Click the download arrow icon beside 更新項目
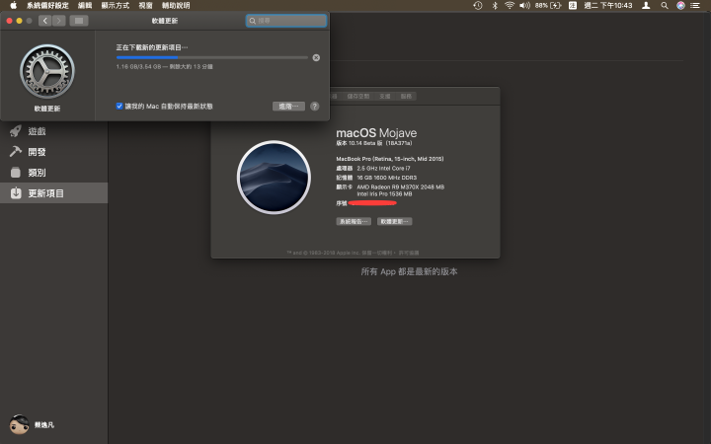This screenshot has height=444, width=711. pos(16,193)
